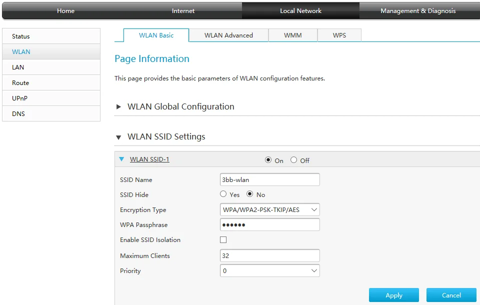
Task: Click the Apply button
Action: 393,295
